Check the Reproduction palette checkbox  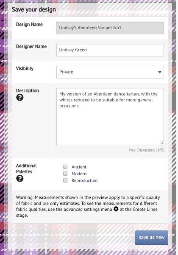[x=65, y=180]
